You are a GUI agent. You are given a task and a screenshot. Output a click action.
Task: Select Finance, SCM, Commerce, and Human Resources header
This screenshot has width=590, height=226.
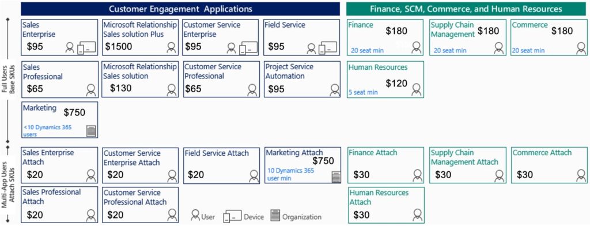coord(466,9)
